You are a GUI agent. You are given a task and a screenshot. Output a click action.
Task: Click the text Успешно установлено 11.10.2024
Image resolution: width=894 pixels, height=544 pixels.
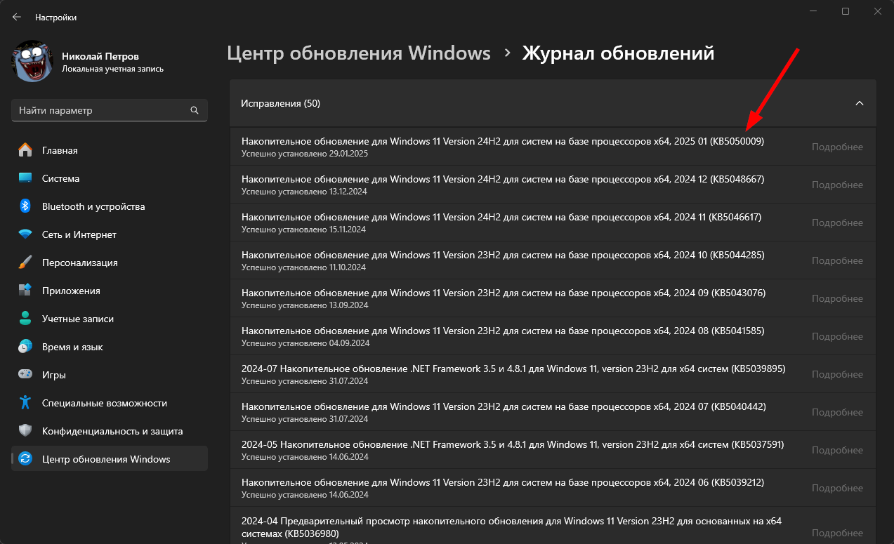pos(303,267)
